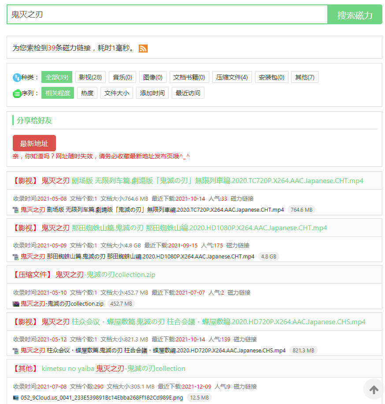This screenshot has width=385, height=404.
Task: Filter by 压缩文件(4) category
Action: (232, 77)
